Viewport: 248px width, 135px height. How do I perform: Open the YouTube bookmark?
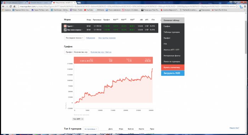[88, 10]
